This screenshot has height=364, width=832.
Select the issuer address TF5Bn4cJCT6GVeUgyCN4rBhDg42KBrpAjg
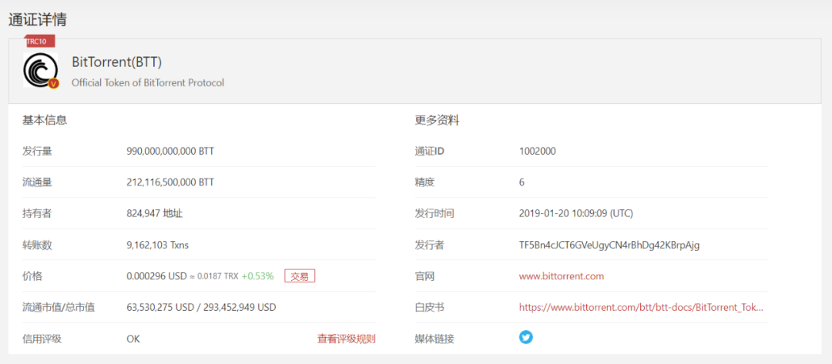coord(609,245)
